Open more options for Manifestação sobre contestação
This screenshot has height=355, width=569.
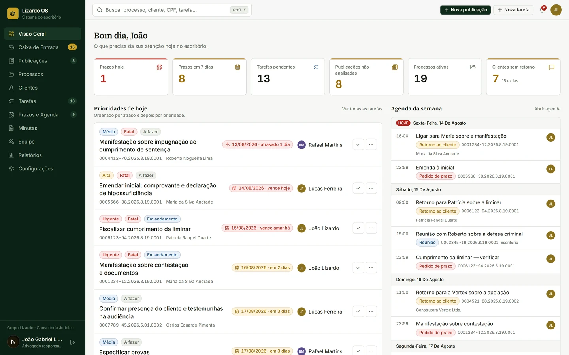click(371, 267)
